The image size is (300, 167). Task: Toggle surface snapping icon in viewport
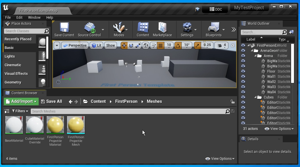pyautogui.click(x=153, y=45)
